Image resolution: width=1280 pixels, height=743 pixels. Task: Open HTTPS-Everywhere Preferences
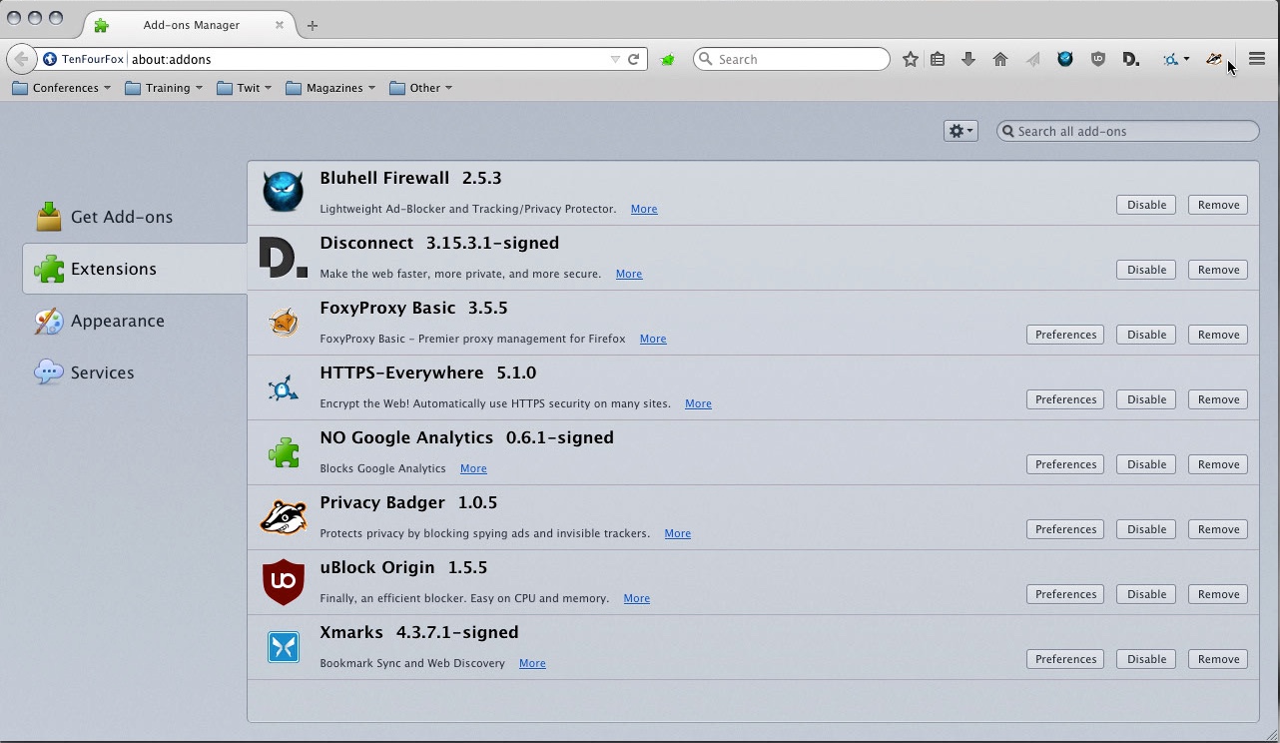click(x=1065, y=399)
